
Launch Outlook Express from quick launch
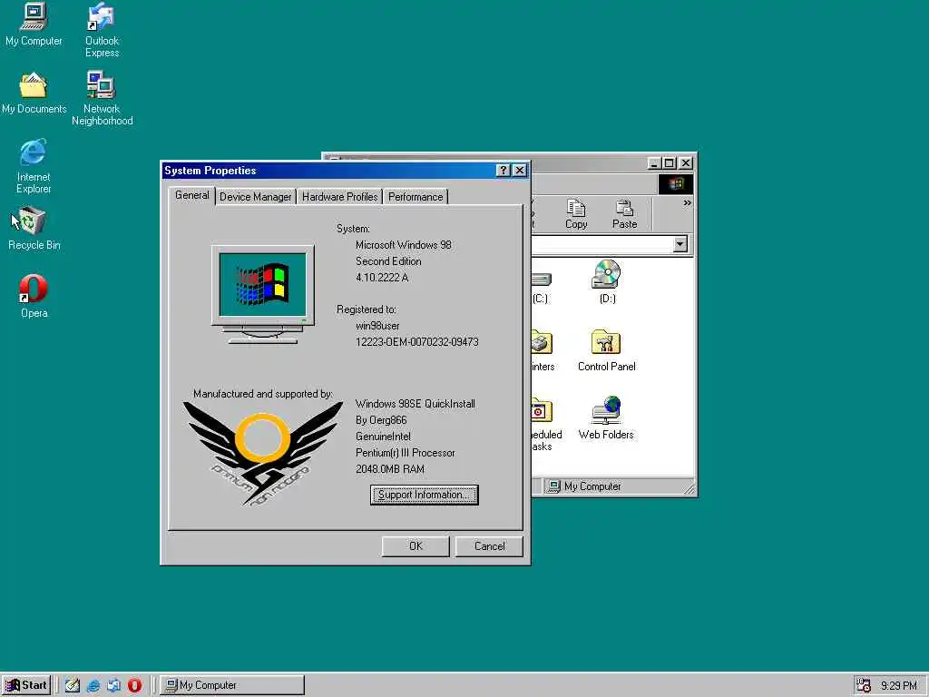pos(113,685)
